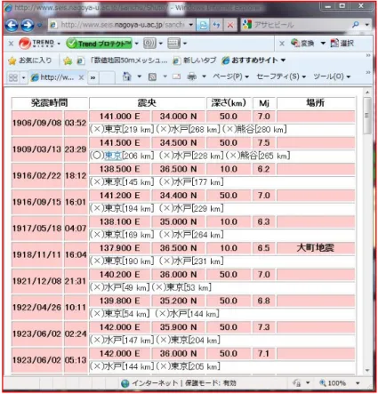378x394 pixels.
Task: Open the Trend プロテクト dropdown arrow
Action: point(136,44)
